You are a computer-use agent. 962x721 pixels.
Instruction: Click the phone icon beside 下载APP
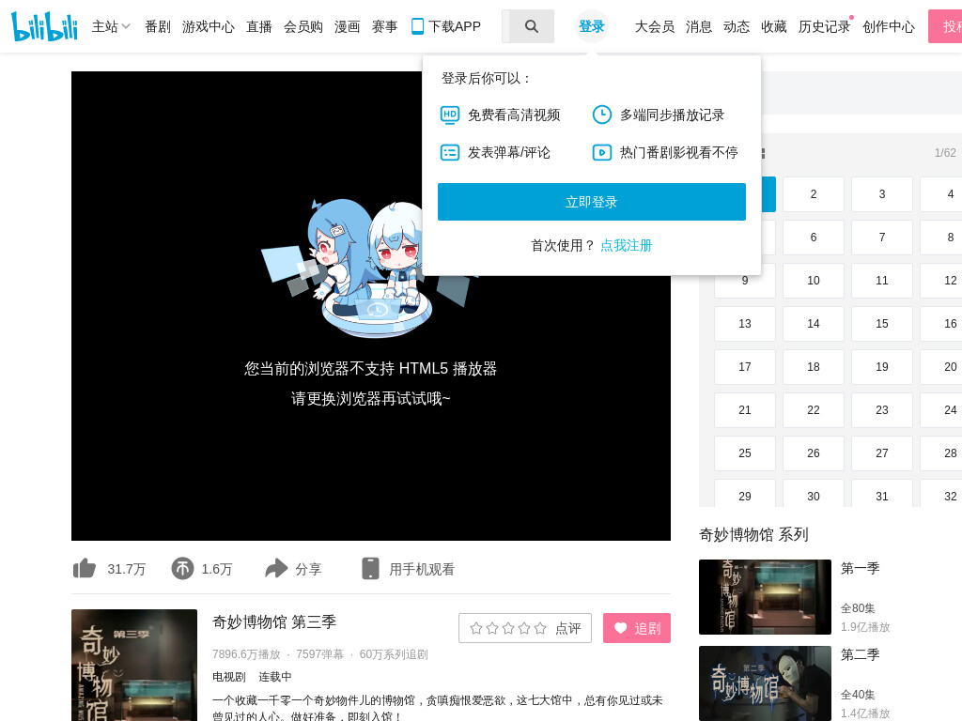pyautogui.click(x=417, y=26)
